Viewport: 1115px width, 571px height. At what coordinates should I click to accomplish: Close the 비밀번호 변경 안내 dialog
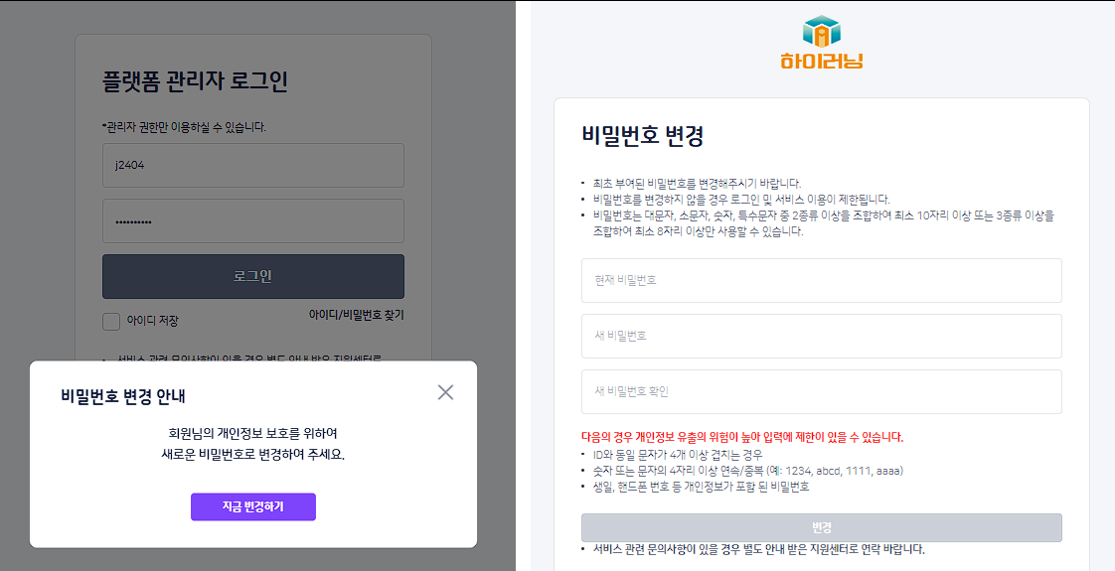tap(445, 392)
